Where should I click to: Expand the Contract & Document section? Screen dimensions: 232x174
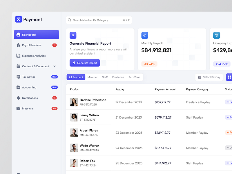(54, 66)
